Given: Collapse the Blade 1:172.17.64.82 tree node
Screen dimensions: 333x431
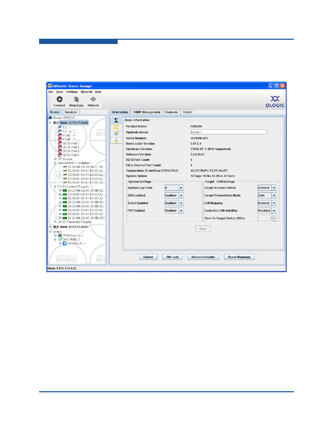Looking at the screenshot, I should click(x=50, y=123).
